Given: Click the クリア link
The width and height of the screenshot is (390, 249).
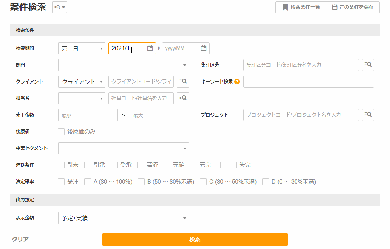Looking at the screenshot, I should tap(20, 239).
